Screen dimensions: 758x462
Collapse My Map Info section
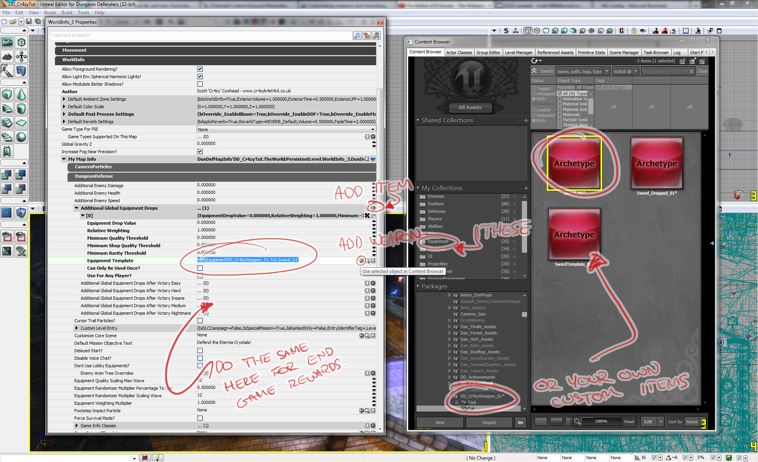pos(64,159)
